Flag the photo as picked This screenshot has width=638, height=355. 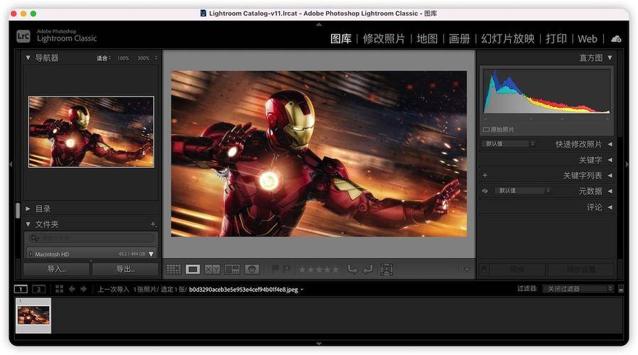click(x=276, y=269)
